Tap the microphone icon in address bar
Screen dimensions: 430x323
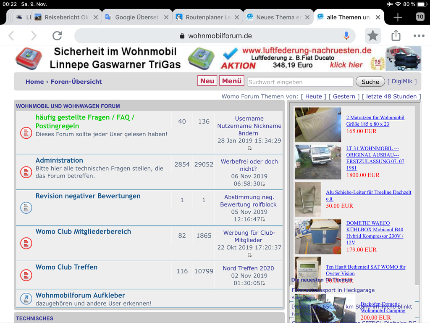pyautogui.click(x=346, y=36)
